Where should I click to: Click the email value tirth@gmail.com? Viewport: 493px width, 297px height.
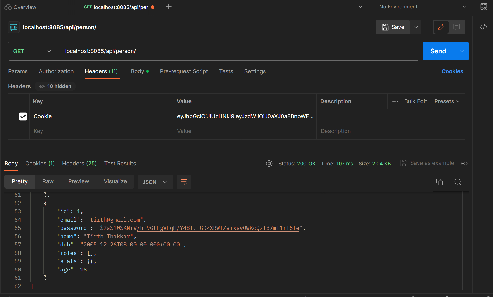[115, 220]
